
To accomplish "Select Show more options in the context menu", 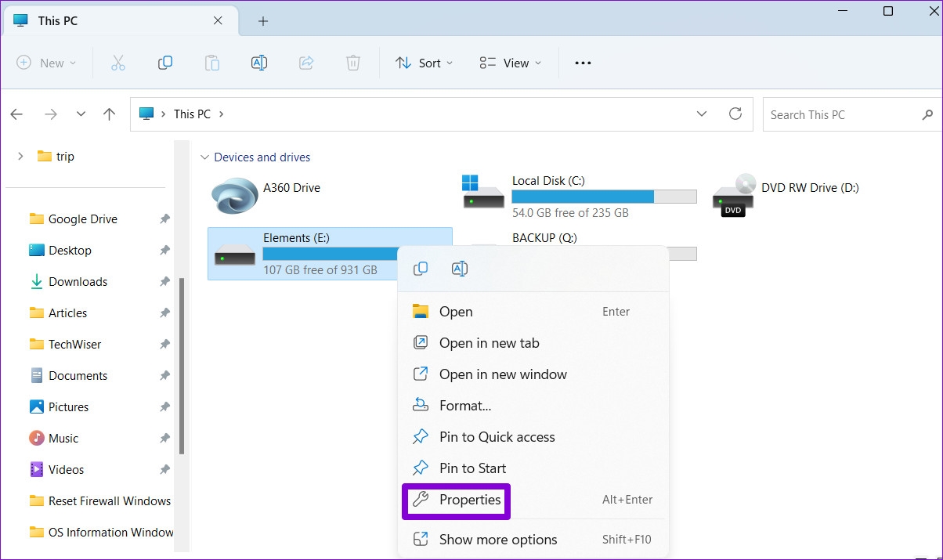I will click(498, 539).
